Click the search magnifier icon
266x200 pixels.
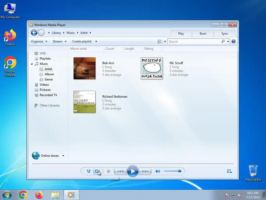(223, 41)
